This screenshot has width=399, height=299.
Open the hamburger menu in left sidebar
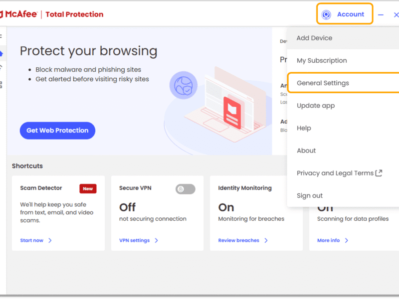[x=1, y=36]
